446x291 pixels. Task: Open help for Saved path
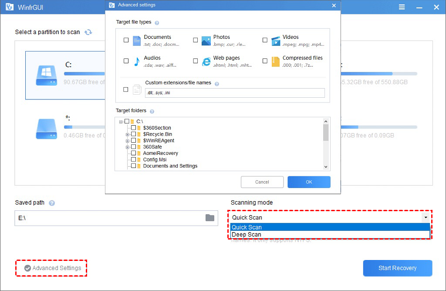[52, 203]
